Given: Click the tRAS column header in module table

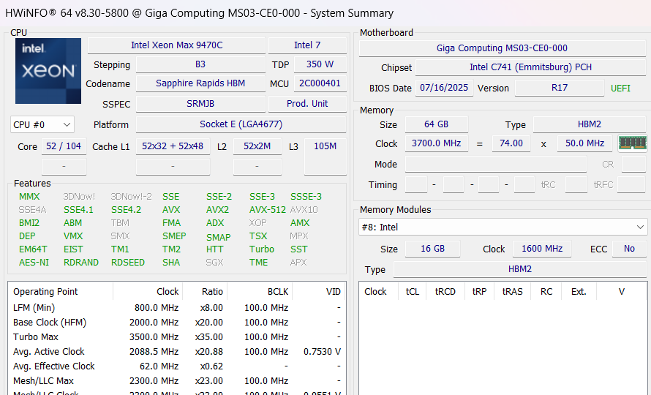Looking at the screenshot, I should (x=512, y=292).
